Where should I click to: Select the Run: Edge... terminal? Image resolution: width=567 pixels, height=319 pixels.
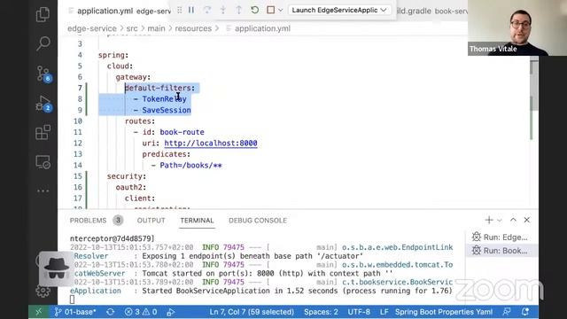coord(501,237)
